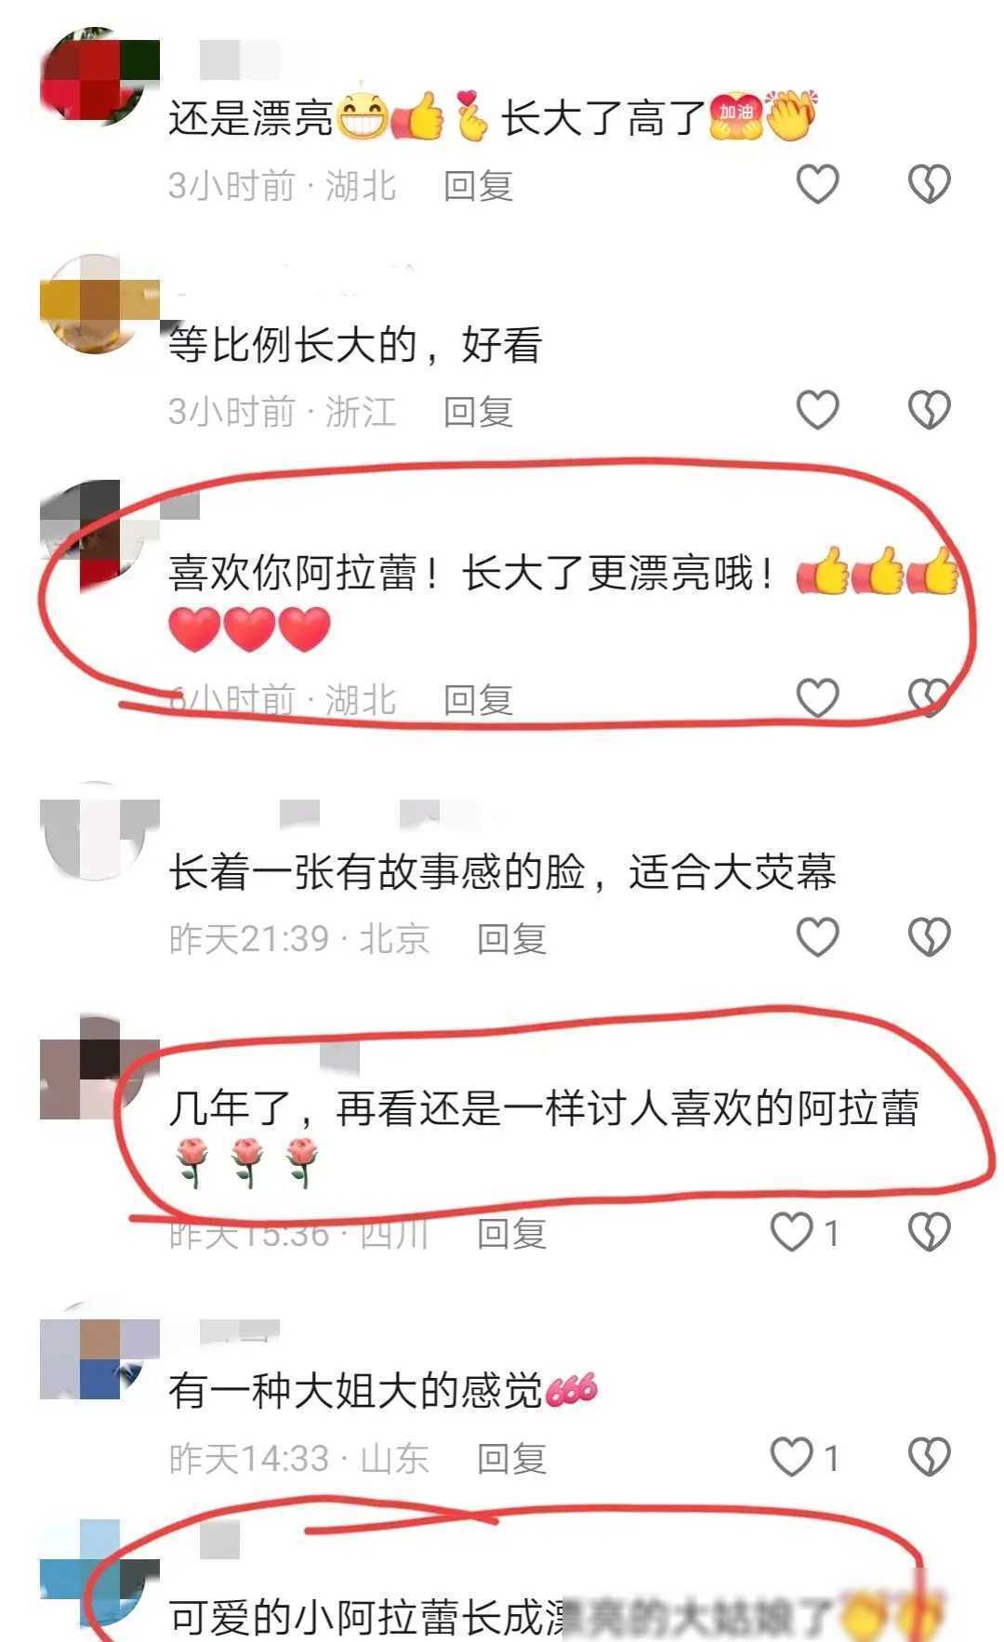Reply to the 还是漂亮 comment
The width and height of the screenshot is (1004, 1642).
pyautogui.click(x=478, y=186)
